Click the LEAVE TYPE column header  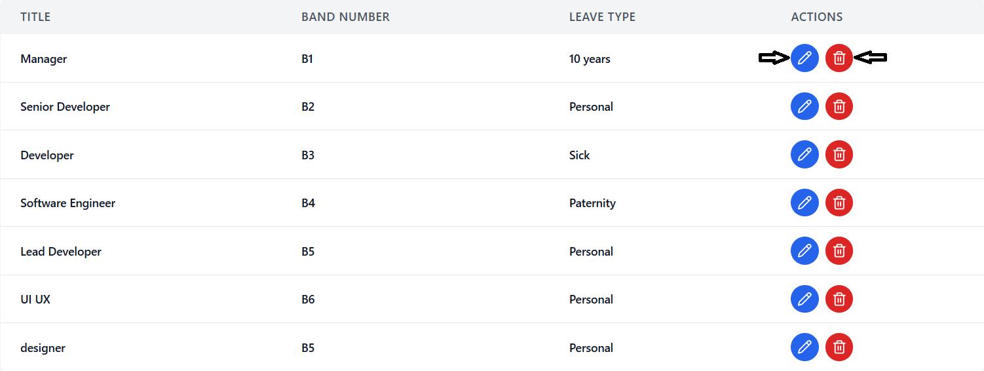[x=602, y=17]
